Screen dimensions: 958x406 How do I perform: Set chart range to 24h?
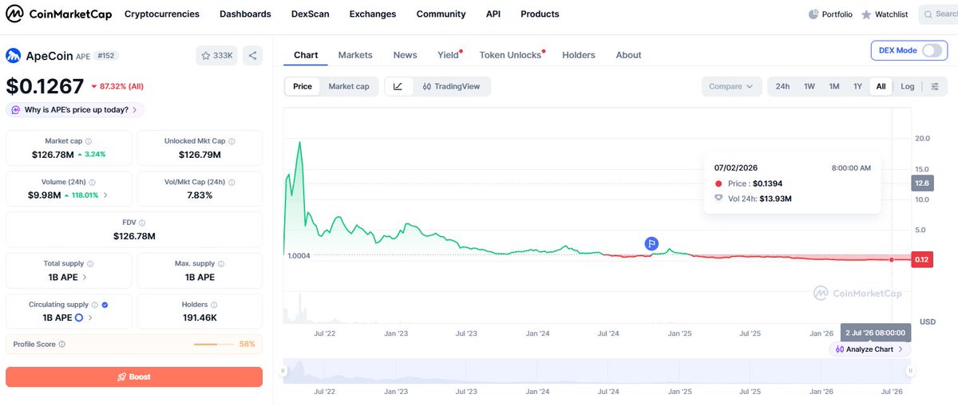click(783, 86)
